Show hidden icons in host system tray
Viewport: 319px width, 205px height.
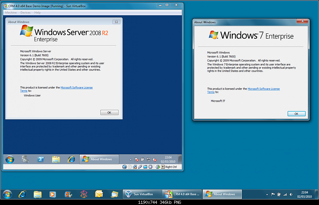pos(267,194)
